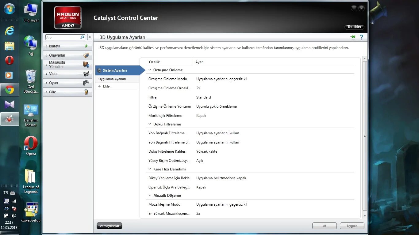Click the TR language indicator
Viewport: 419px width, 235px height.
pos(6,193)
